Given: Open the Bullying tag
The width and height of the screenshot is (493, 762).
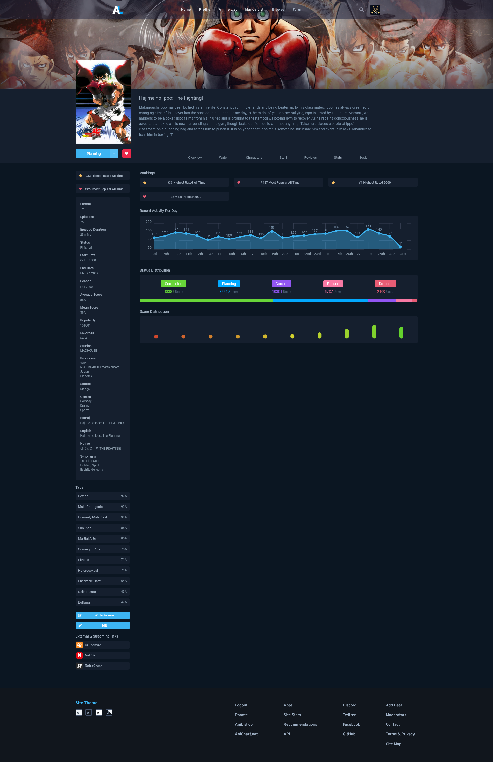Looking at the screenshot, I should point(102,602).
